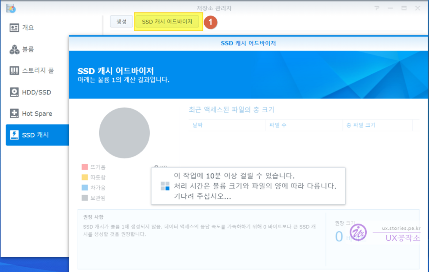
Task: Sort by 총 파일 크기 column
Action: tap(361, 125)
